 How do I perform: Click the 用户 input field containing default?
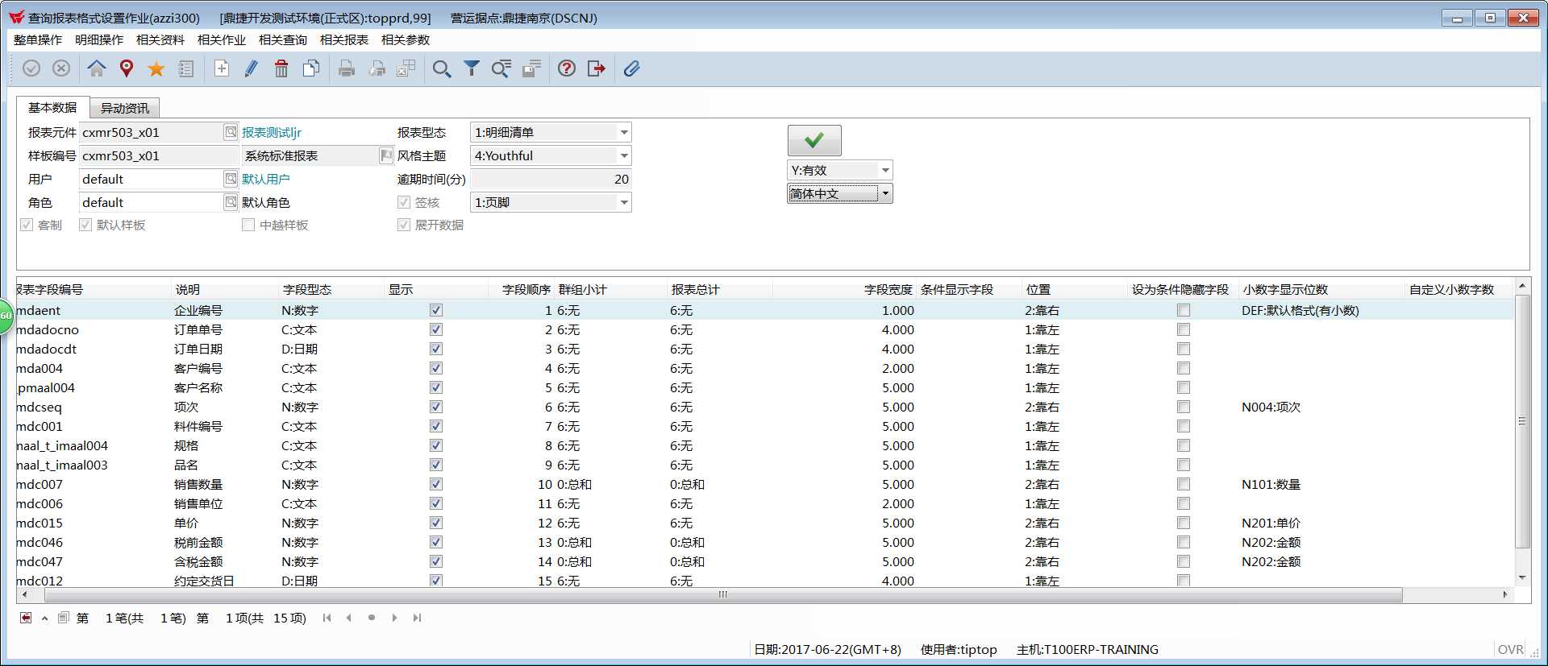tap(151, 179)
